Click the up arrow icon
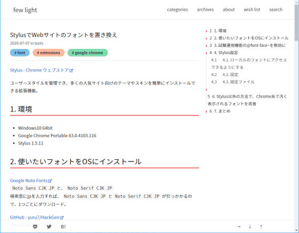The height and width of the screenshot is (233, 299). tap(261, 227)
